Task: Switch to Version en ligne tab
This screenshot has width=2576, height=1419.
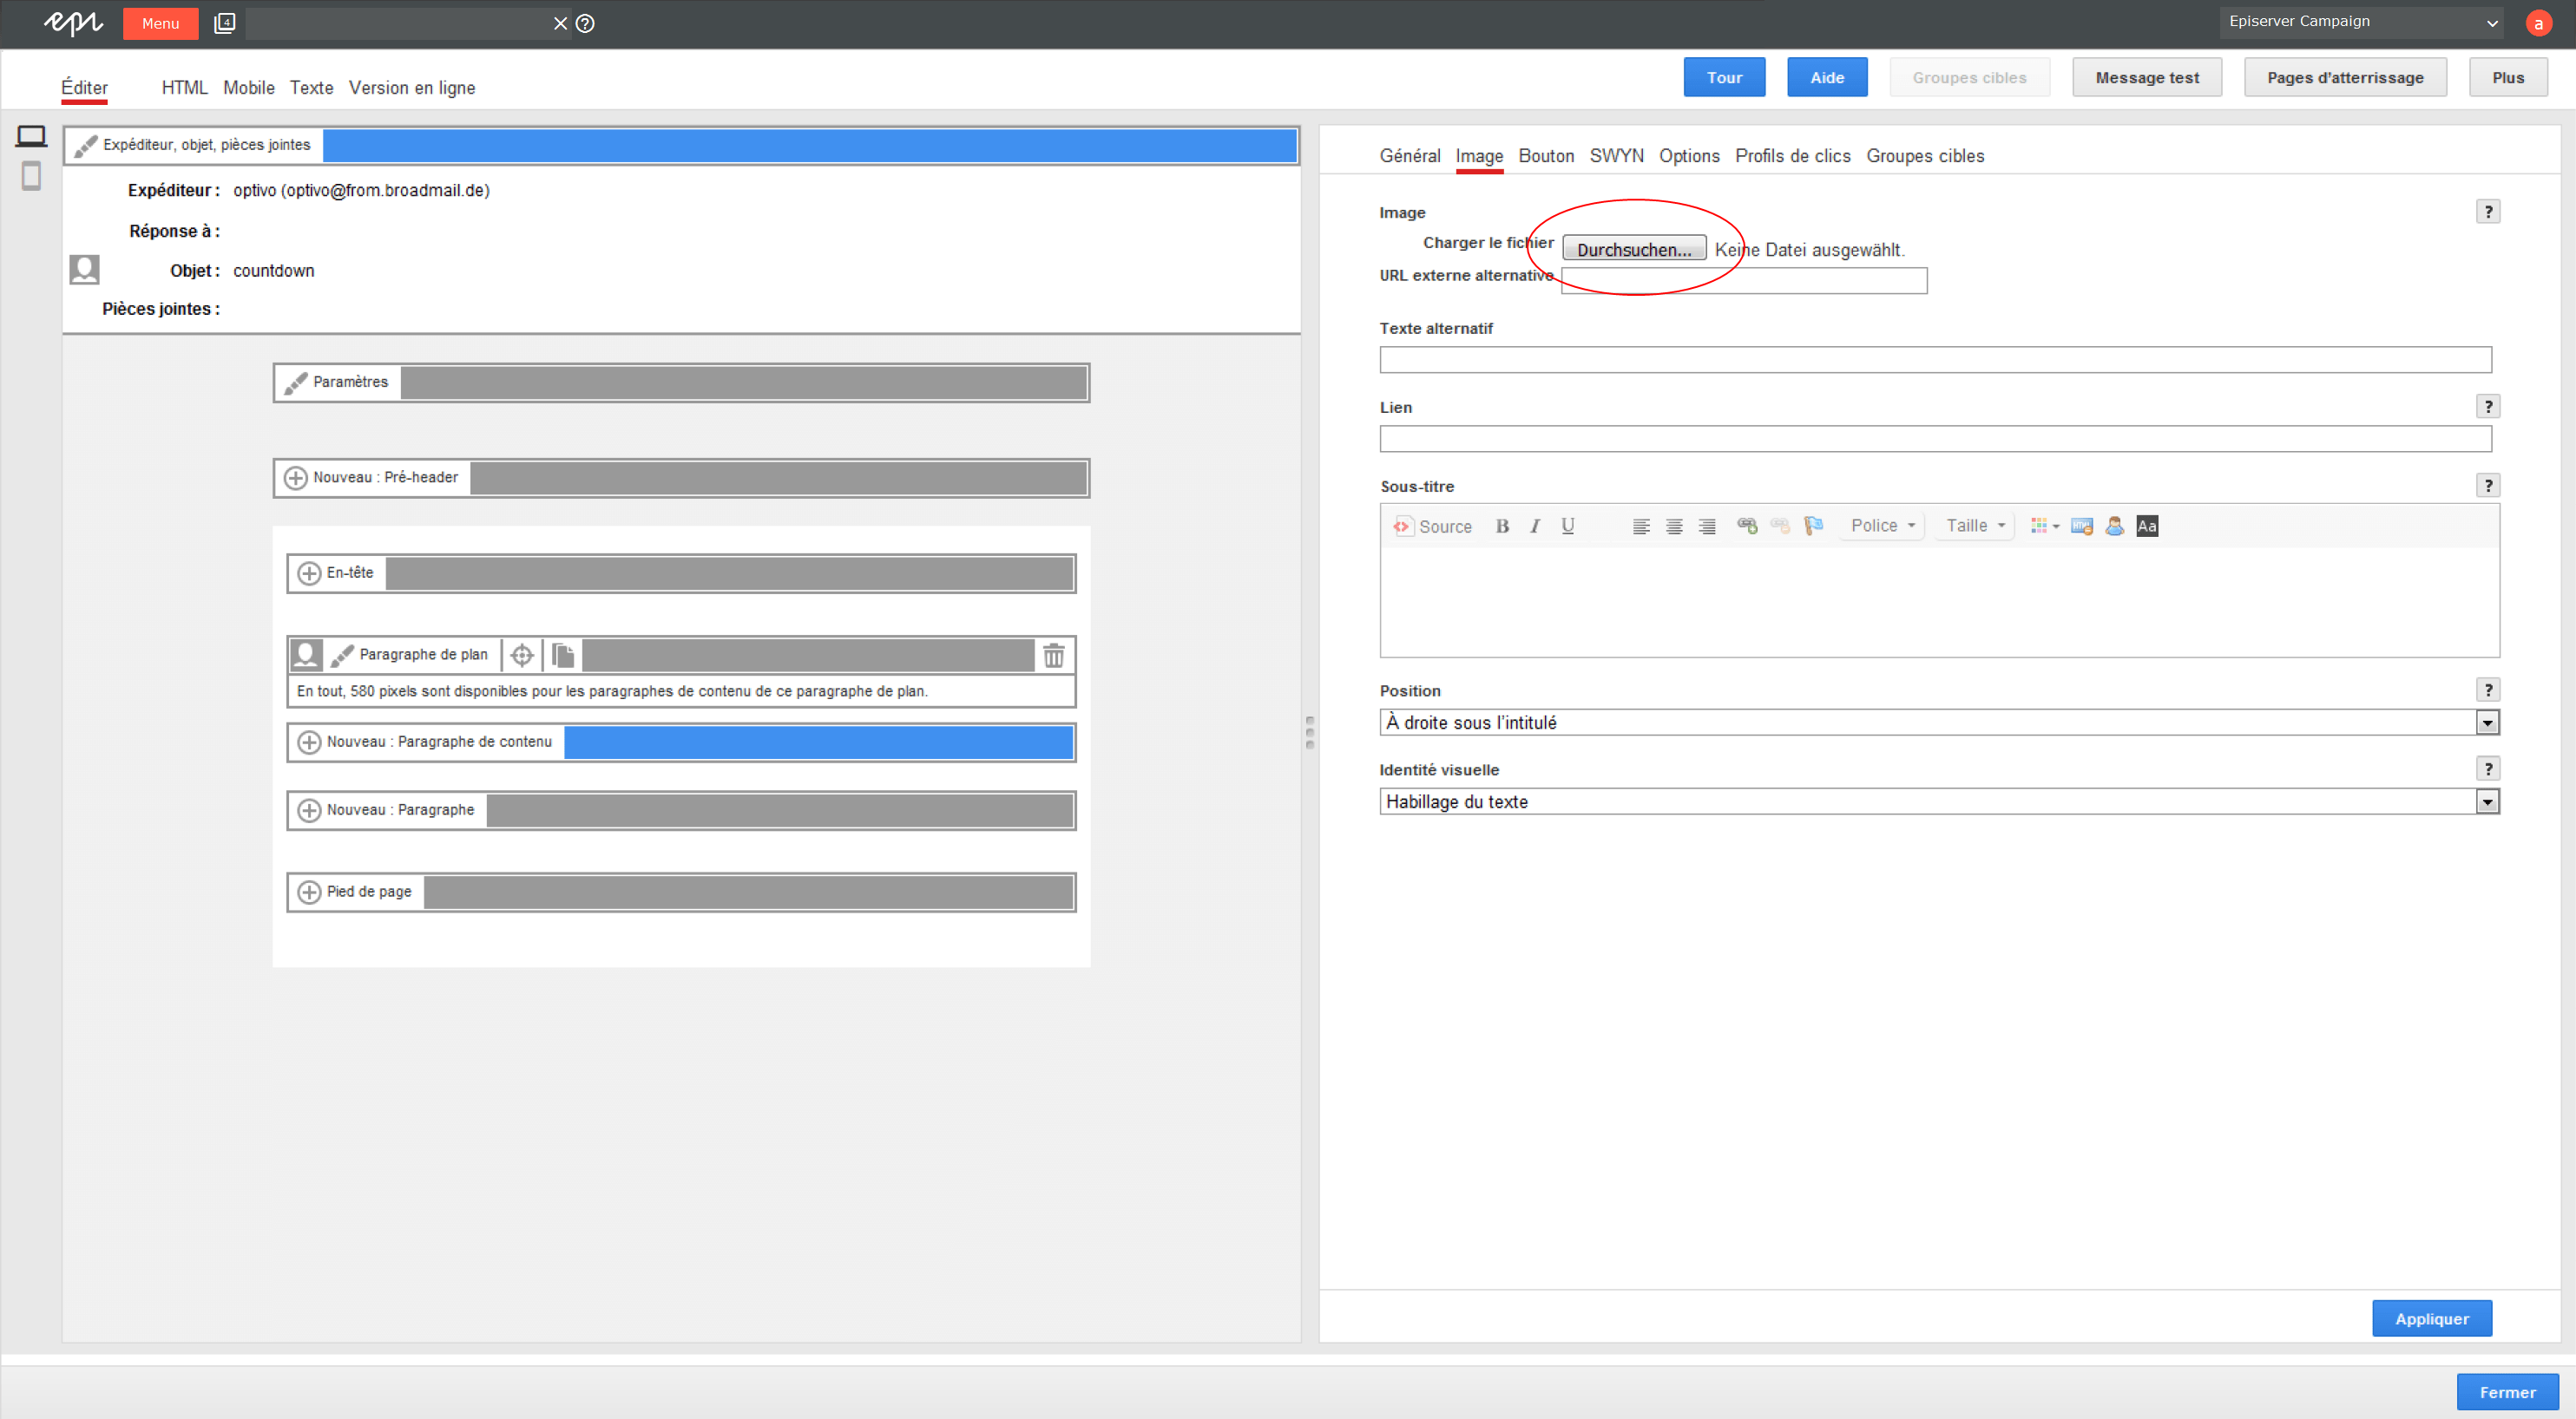Action: [412, 88]
